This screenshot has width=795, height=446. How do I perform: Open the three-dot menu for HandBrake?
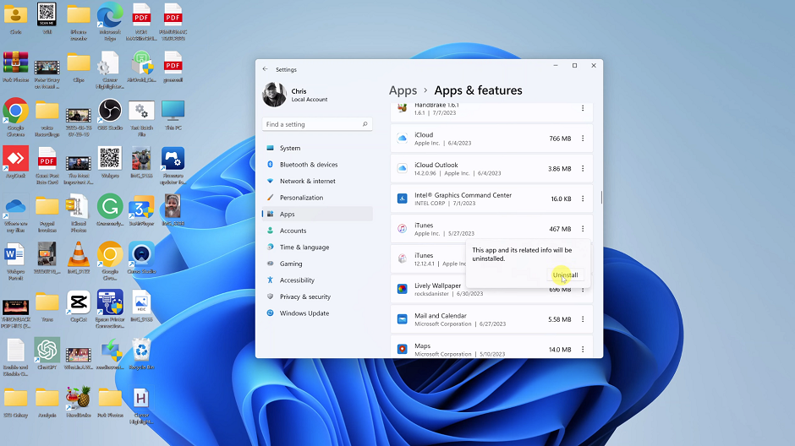tap(583, 108)
